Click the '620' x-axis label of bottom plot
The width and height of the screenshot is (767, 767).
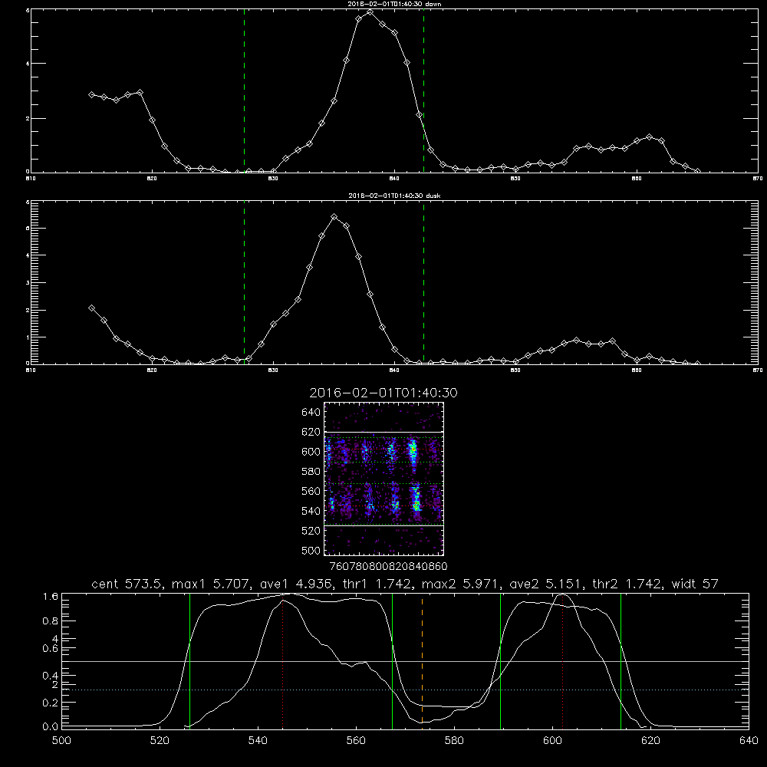(x=650, y=741)
